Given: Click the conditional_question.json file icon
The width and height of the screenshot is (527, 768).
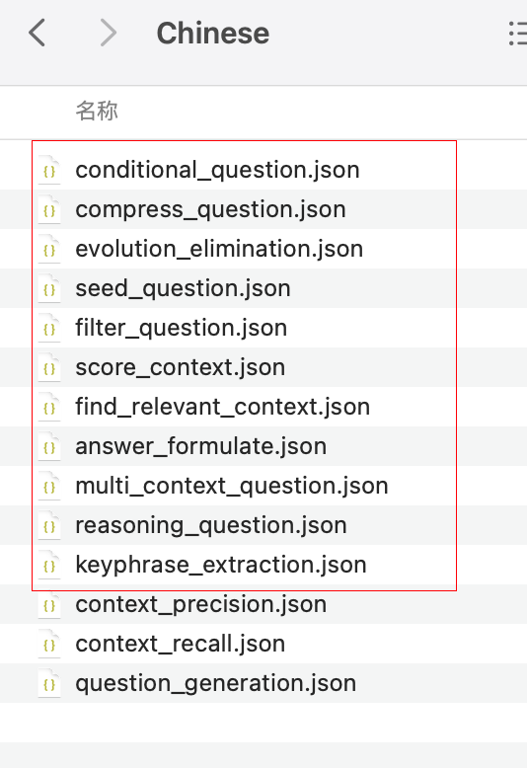Looking at the screenshot, I should tap(49, 170).
